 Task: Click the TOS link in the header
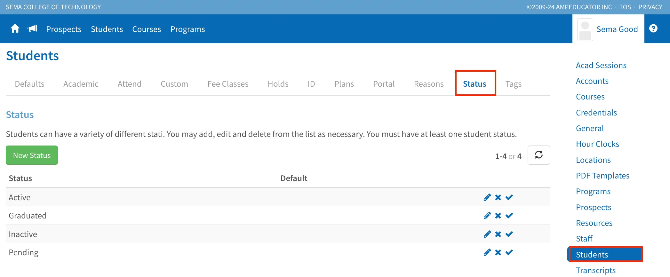pyautogui.click(x=625, y=7)
